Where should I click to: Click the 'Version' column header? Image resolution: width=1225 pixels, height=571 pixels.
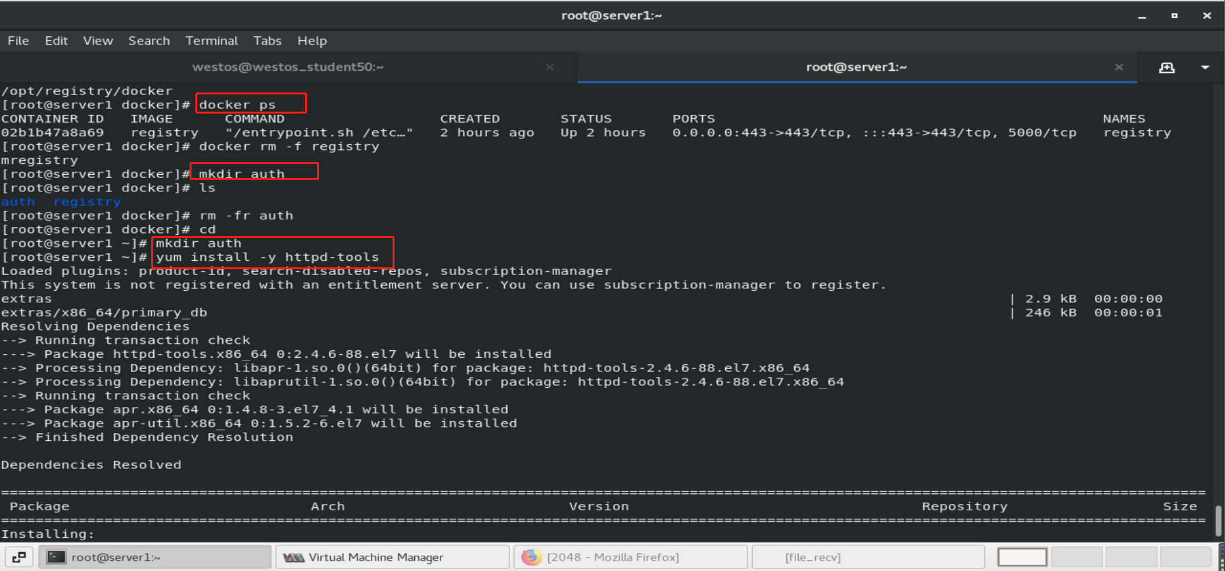(599, 507)
